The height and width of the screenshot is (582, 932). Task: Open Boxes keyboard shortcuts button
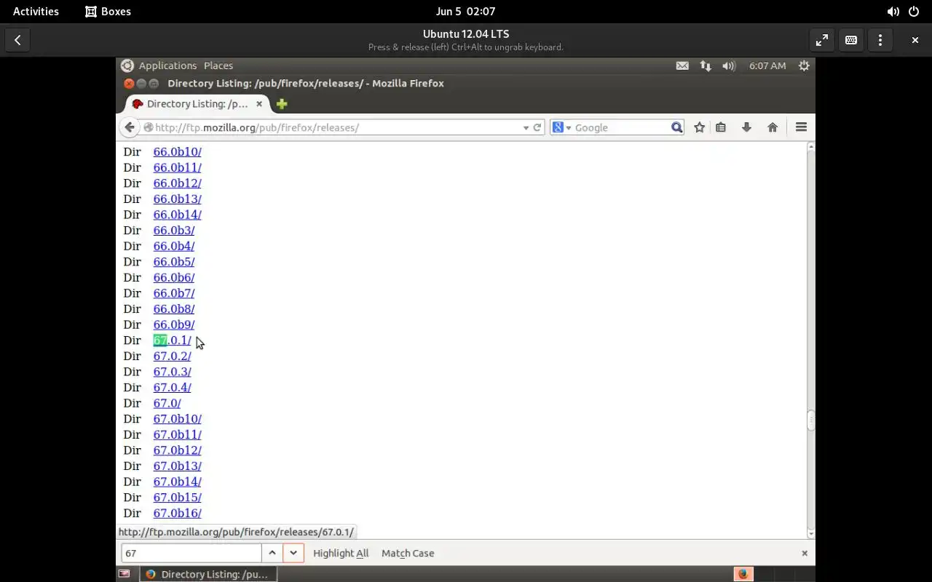[851, 40]
